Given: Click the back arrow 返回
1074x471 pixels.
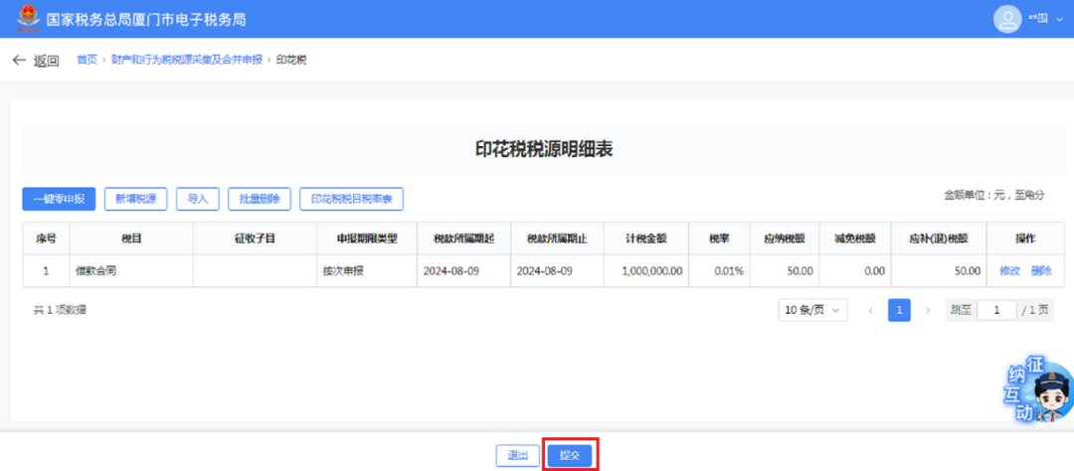Looking at the screenshot, I should pos(36,61).
